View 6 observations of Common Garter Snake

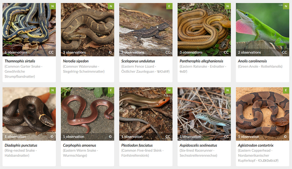[16, 52]
